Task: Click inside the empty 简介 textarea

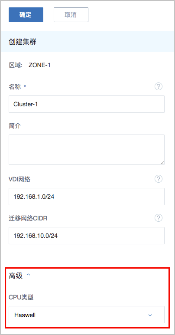Action: tap(87, 150)
